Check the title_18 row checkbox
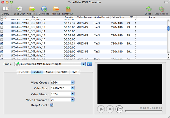Viewport: 170px width, 118px height. pyautogui.click(x=2, y=48)
